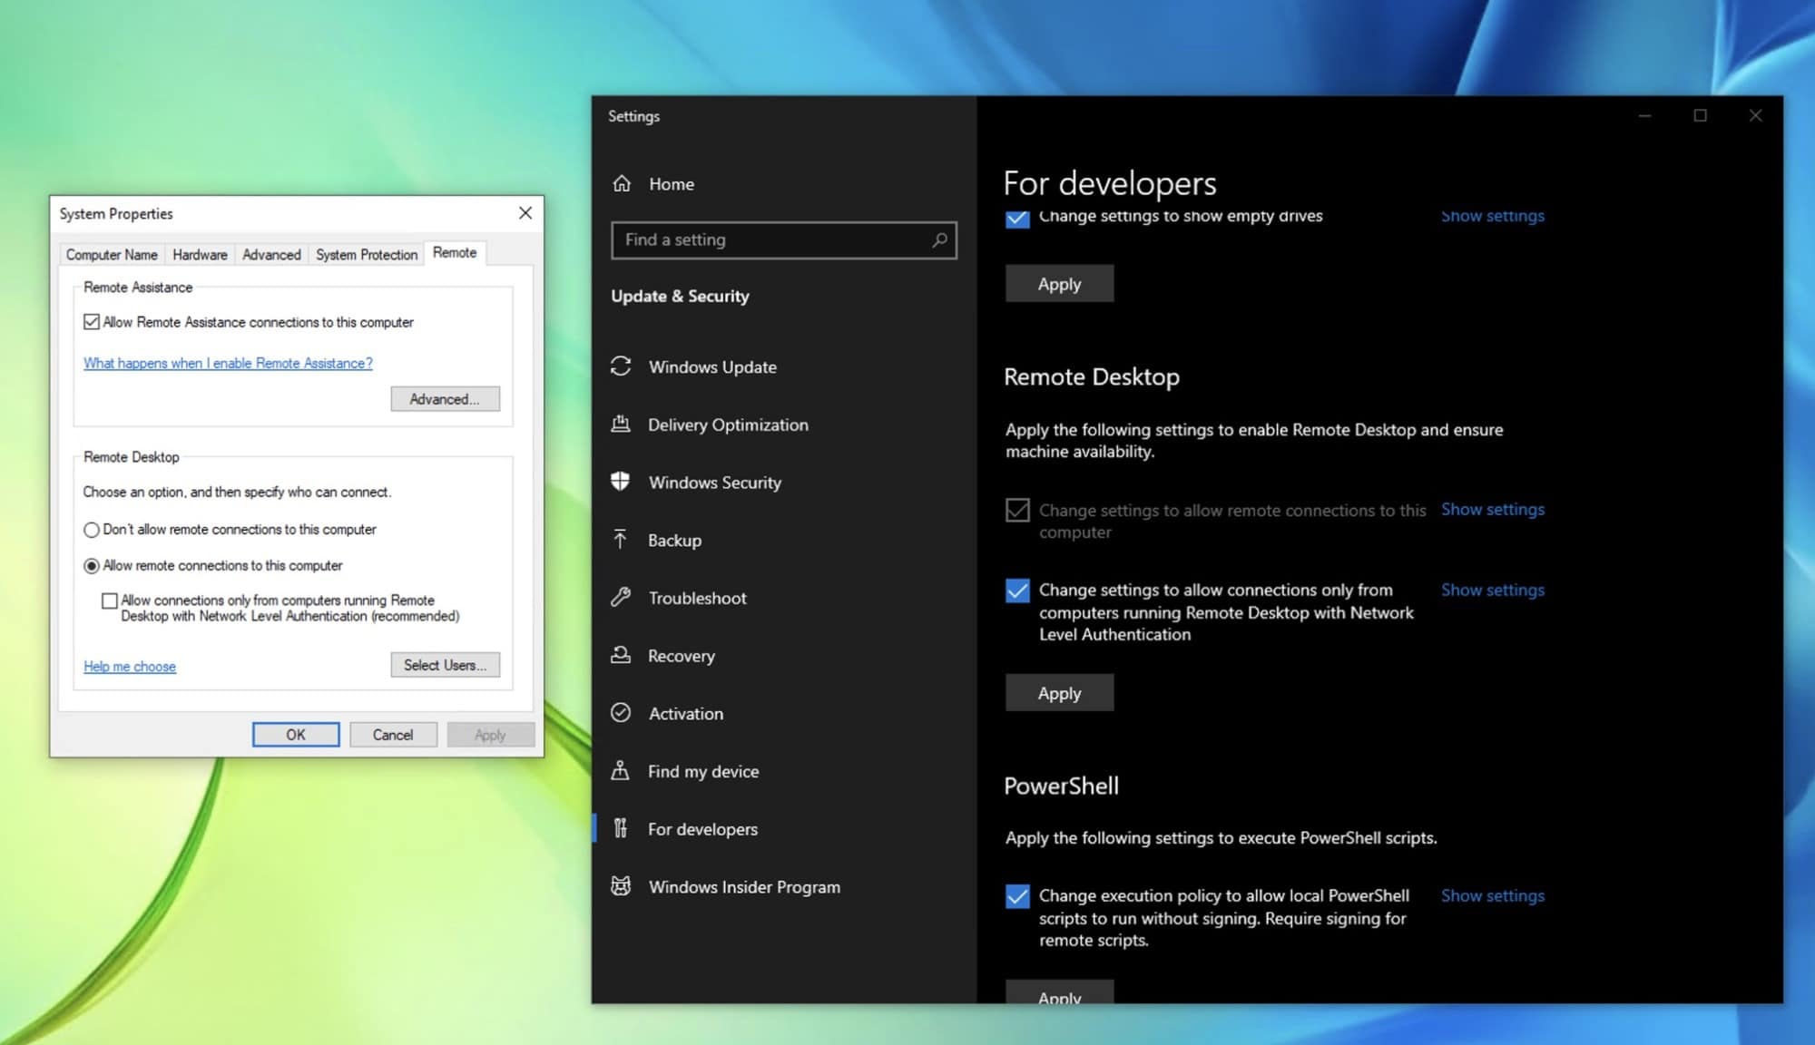Click the Remote Desktop section heading
Screen dimensions: 1815x1045
click(1092, 377)
